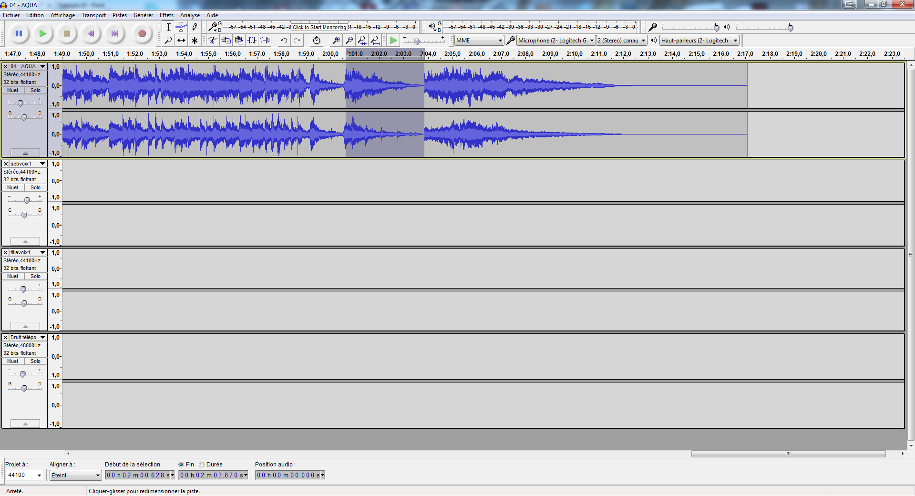
Task: Click the Position audio time field
Action: (289, 475)
